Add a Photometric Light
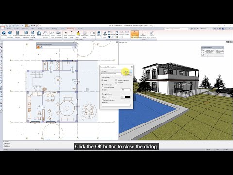Viewport: 233px width, 175px height. point(84,34)
